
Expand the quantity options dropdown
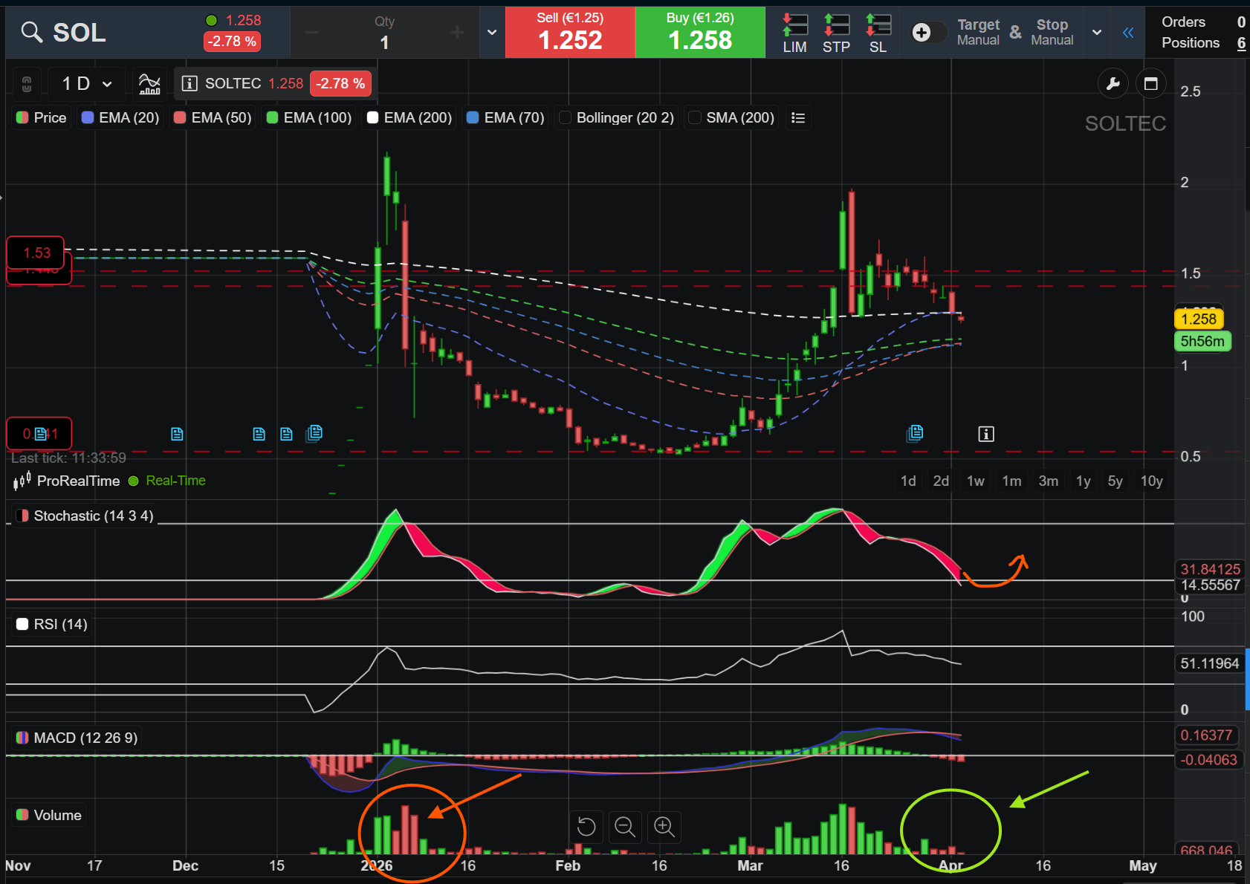point(492,33)
